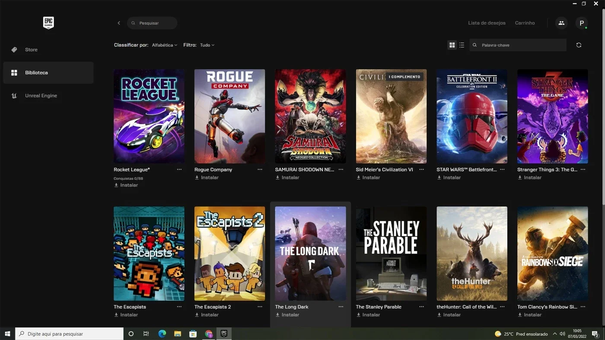
Task: Install Rogue Company with Instalar button
Action: [x=207, y=177]
